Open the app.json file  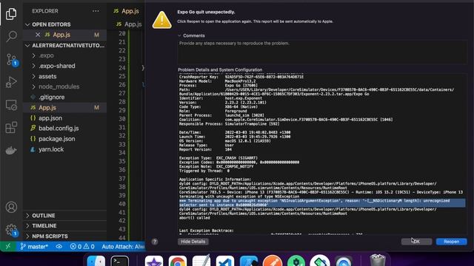tap(64, 118)
